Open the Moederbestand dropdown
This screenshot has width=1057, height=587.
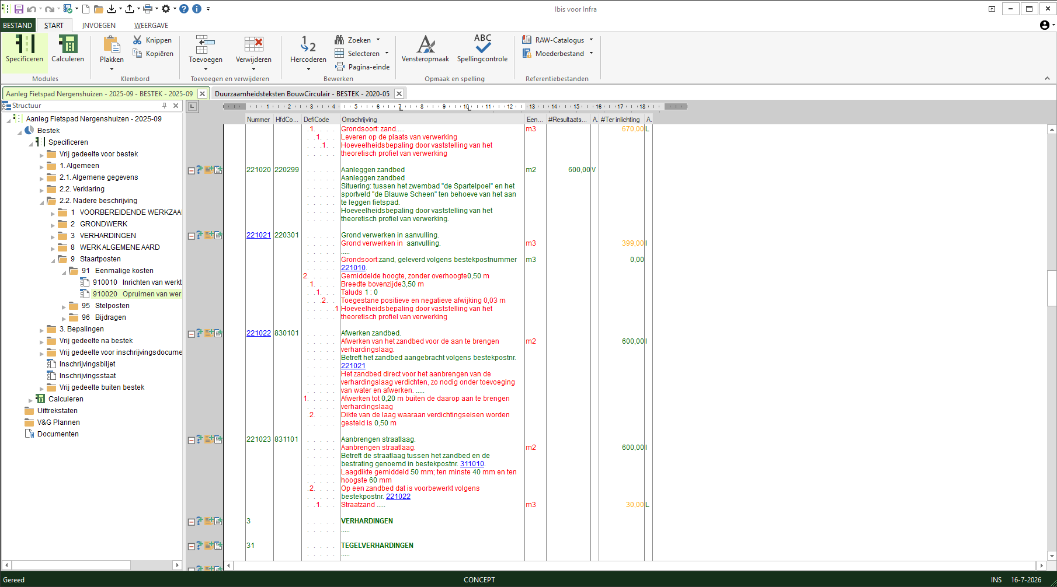coord(591,54)
